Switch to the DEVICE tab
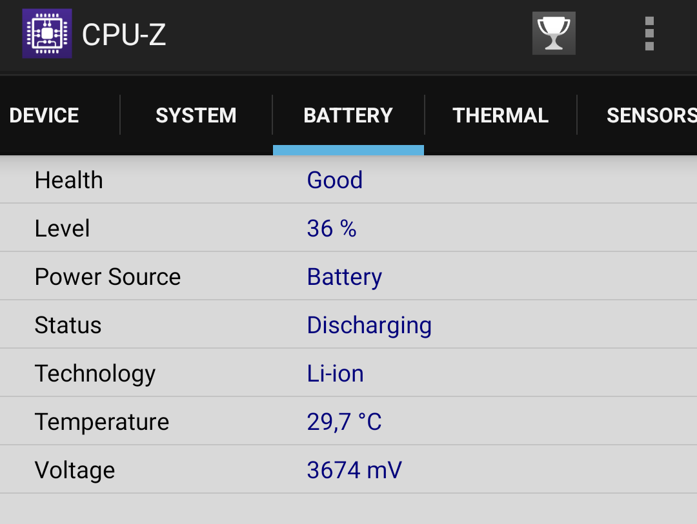The width and height of the screenshot is (697, 524). click(44, 115)
